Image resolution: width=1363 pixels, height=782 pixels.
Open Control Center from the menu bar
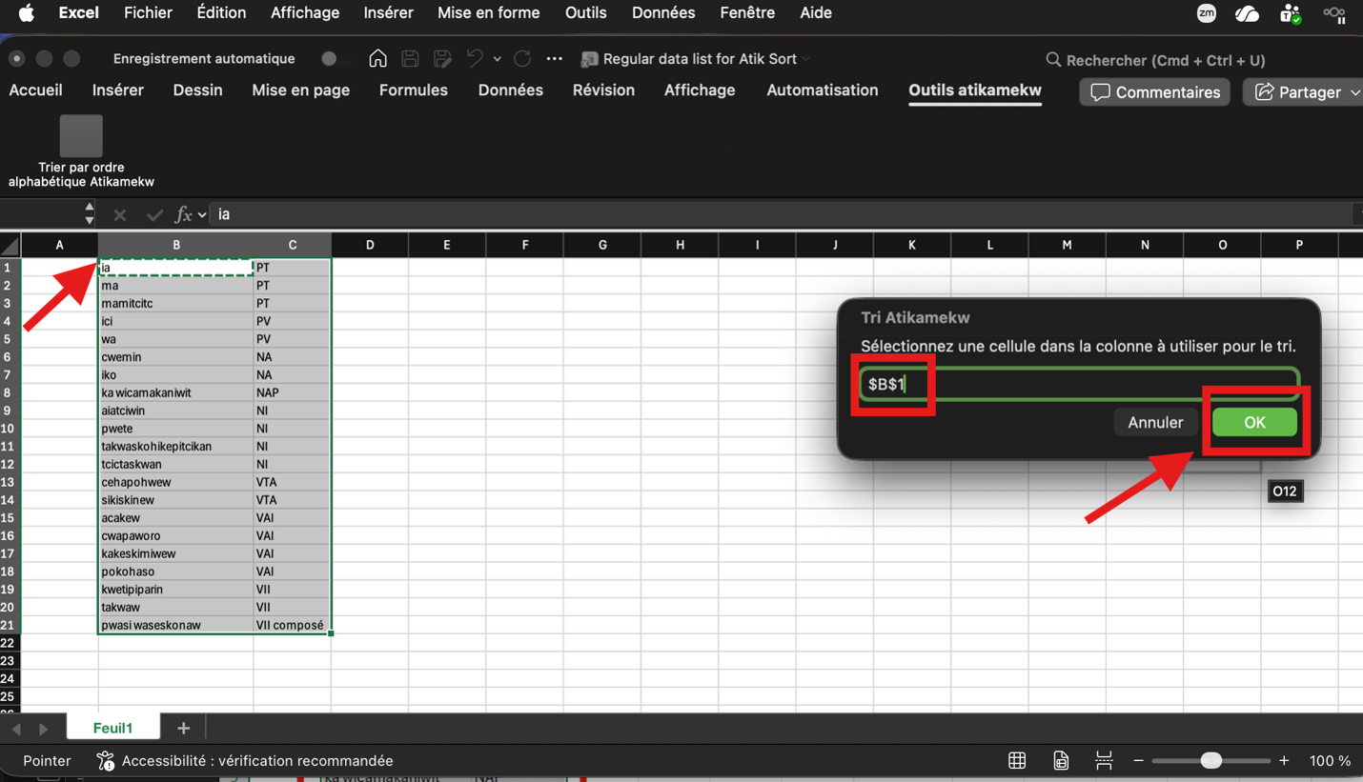(x=1334, y=12)
